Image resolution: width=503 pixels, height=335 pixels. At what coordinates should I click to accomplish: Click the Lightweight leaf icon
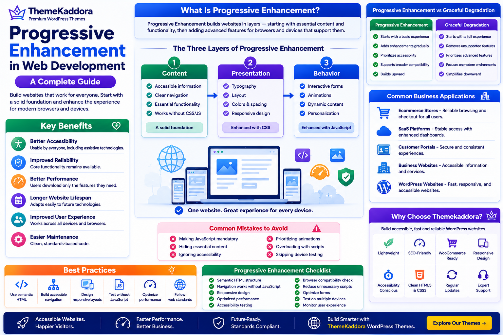tap(388, 243)
